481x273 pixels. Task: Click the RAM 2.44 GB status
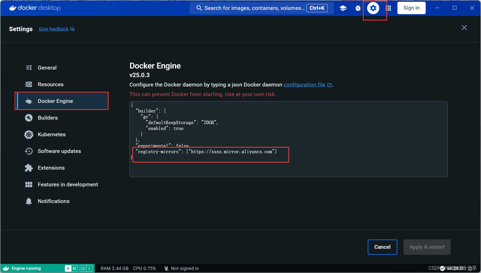(x=115, y=268)
